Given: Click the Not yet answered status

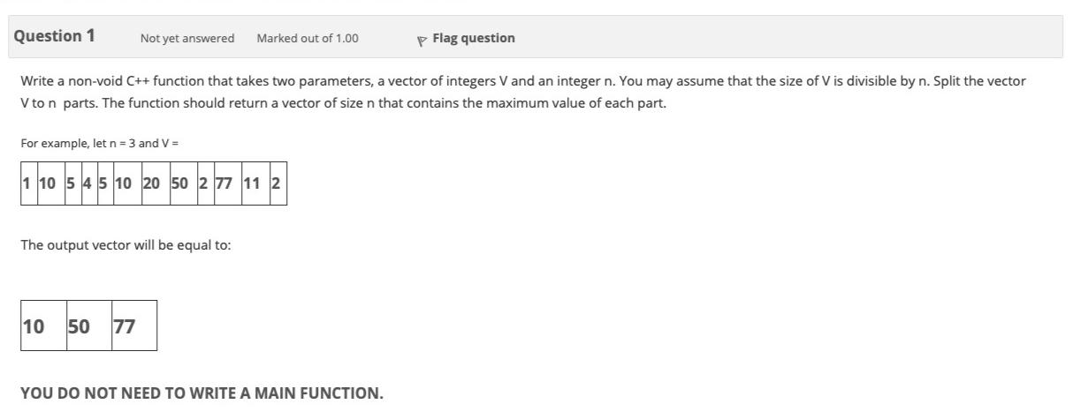Looking at the screenshot, I should (187, 38).
